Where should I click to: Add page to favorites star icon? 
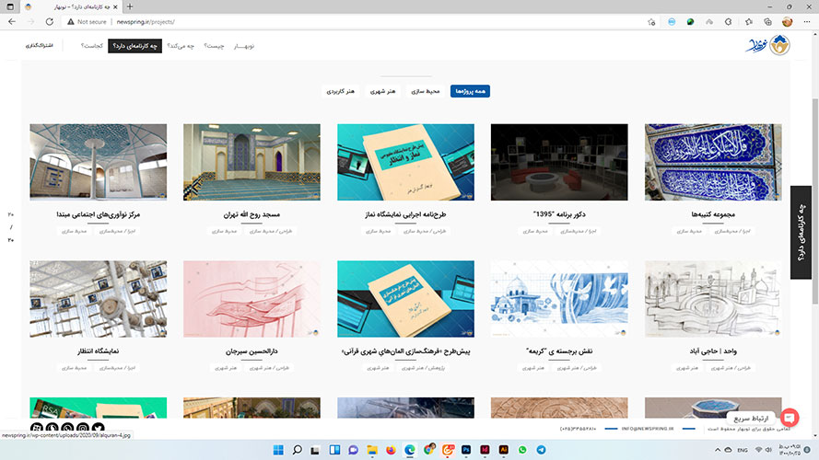(651, 22)
